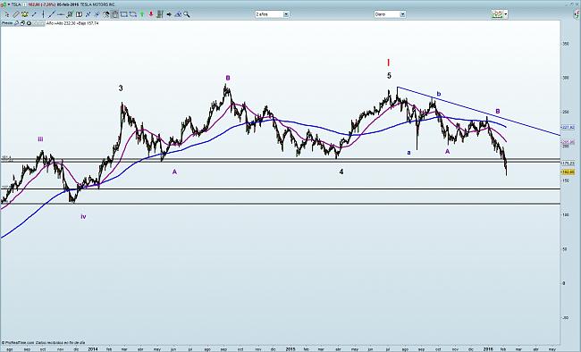Select the blue 'a' wave label

pos(408,153)
